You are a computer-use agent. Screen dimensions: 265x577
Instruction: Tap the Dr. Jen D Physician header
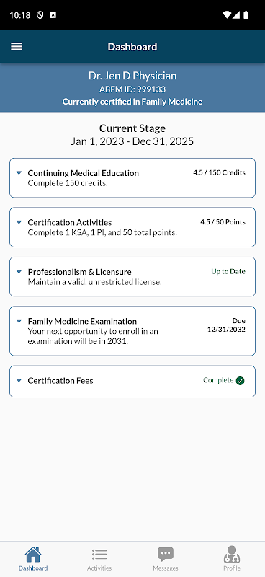(132, 76)
